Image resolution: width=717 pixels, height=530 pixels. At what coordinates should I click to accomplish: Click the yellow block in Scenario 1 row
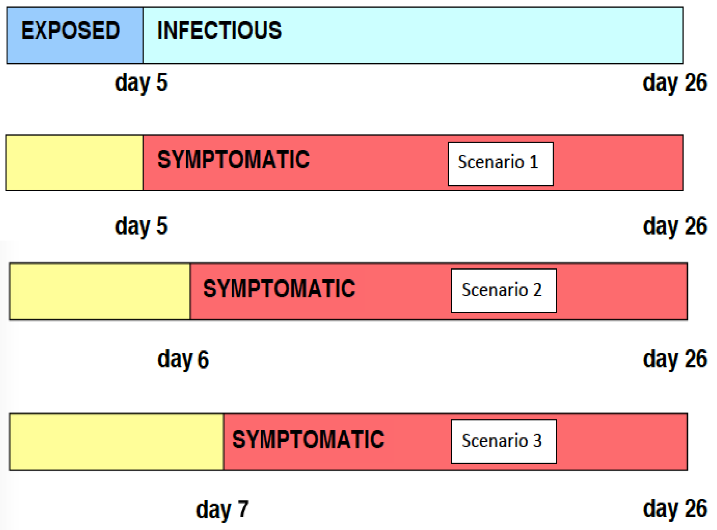(x=74, y=163)
